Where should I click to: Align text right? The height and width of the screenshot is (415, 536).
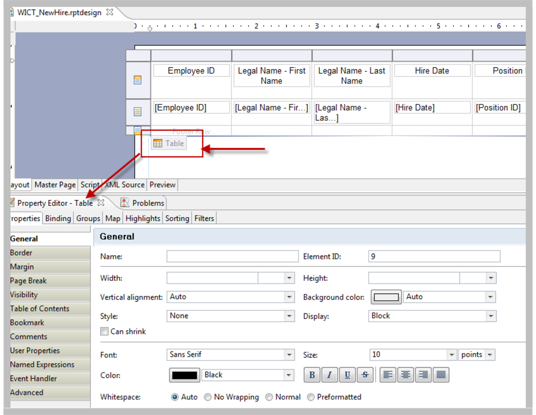pos(423,375)
